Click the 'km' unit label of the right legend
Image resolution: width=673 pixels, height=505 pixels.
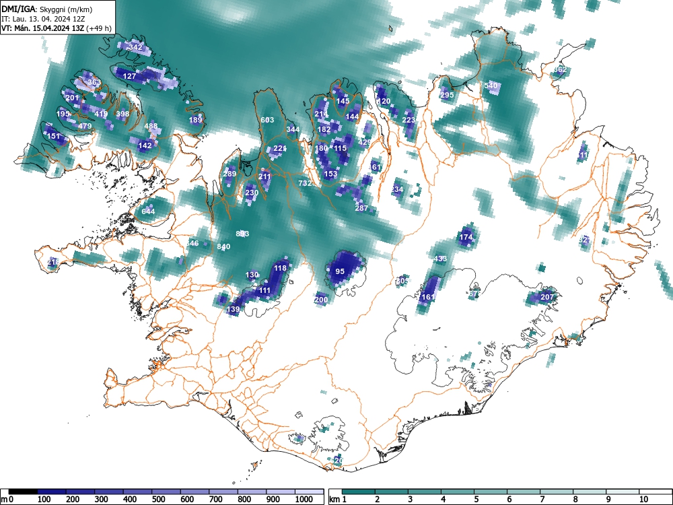pyautogui.click(x=334, y=499)
